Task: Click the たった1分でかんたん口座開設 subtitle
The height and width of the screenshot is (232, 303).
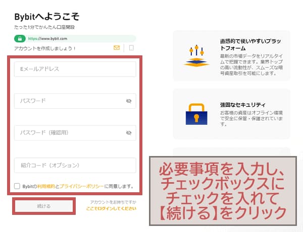Action: point(44,27)
